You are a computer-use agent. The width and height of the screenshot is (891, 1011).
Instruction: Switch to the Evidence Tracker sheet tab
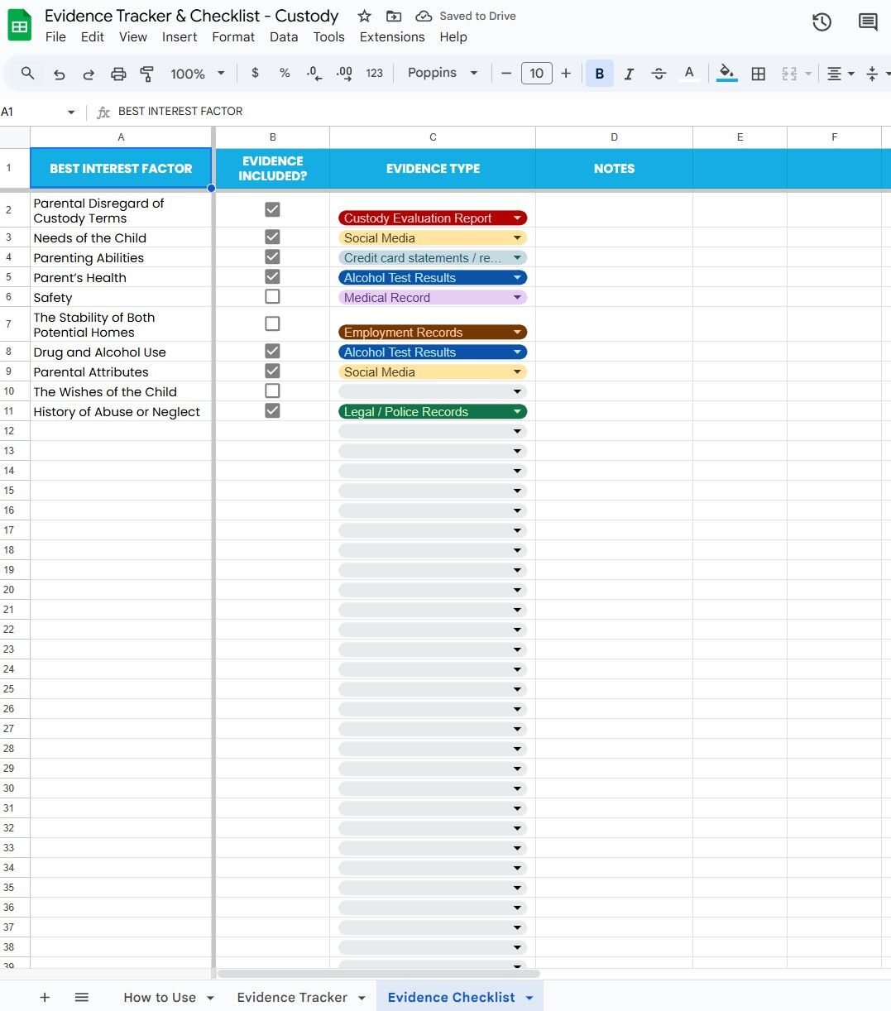pyautogui.click(x=292, y=997)
